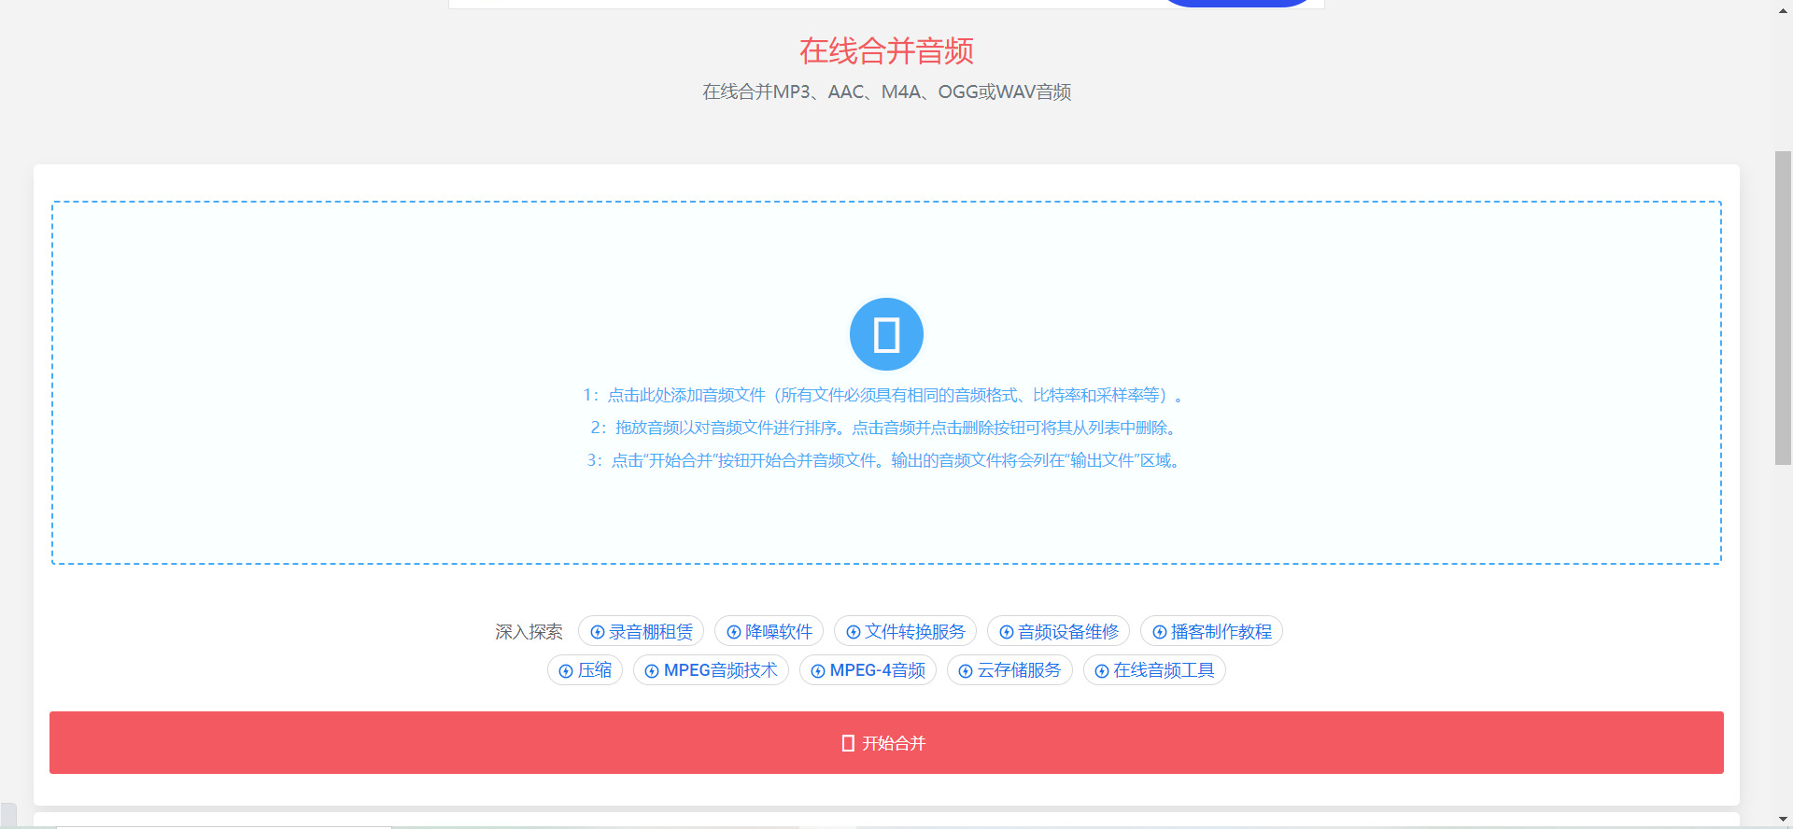Click the scrollbar down arrow
Image resolution: width=1793 pixels, height=829 pixels.
tap(1784, 820)
